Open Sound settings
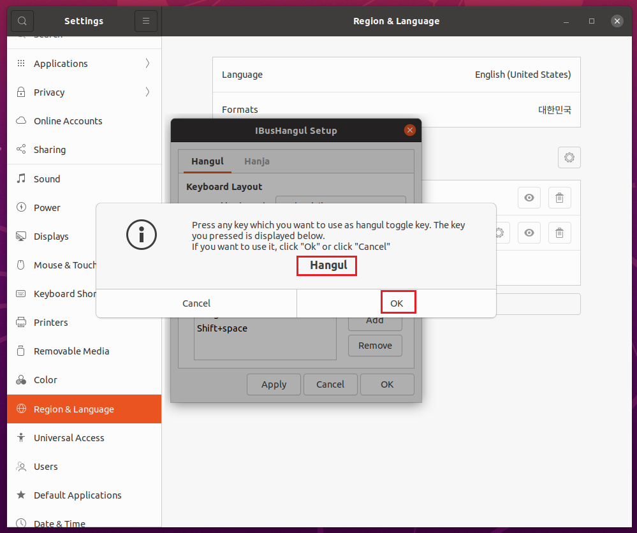 click(x=84, y=179)
